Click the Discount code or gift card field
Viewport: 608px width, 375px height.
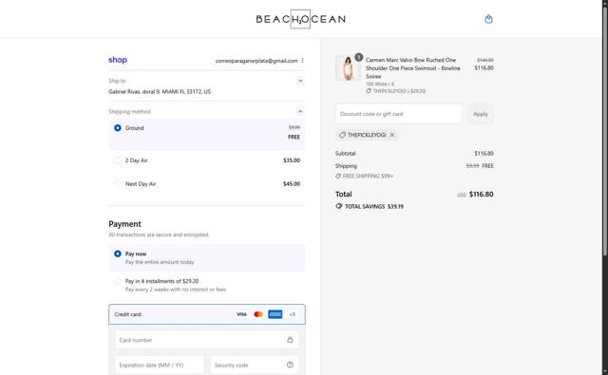[x=399, y=114]
